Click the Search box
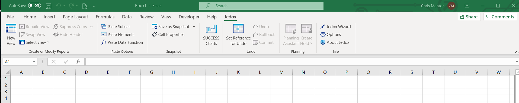Image resolution: width=519 pixels, height=103 pixels. point(261,6)
